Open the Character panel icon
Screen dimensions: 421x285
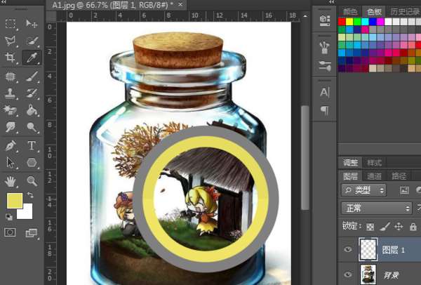325,93
